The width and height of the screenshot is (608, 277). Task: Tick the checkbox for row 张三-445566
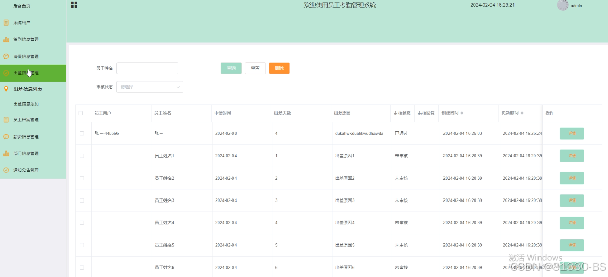coord(82,133)
